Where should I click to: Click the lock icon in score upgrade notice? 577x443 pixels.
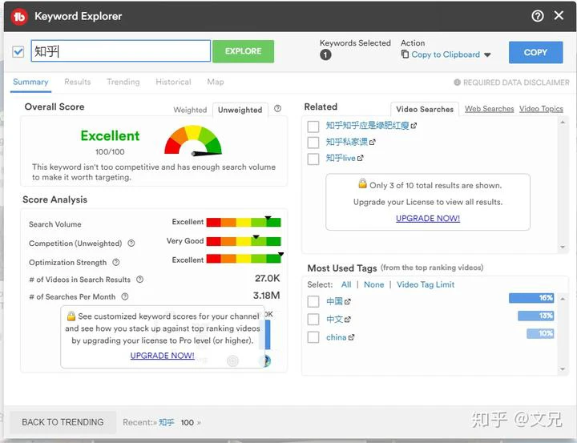tap(71, 316)
